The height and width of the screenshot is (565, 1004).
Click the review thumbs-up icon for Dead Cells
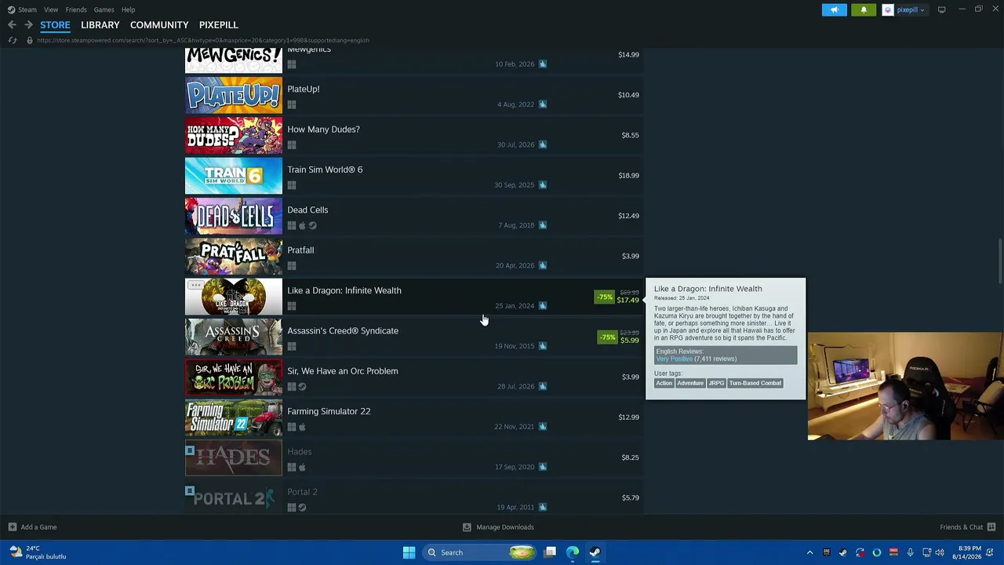click(542, 225)
